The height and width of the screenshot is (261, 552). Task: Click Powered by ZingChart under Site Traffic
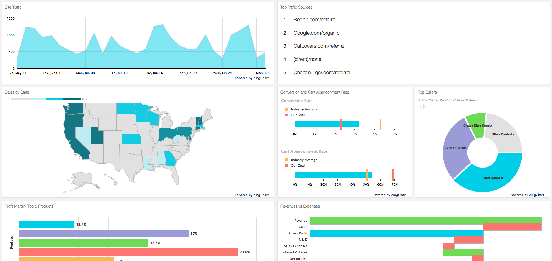click(252, 78)
